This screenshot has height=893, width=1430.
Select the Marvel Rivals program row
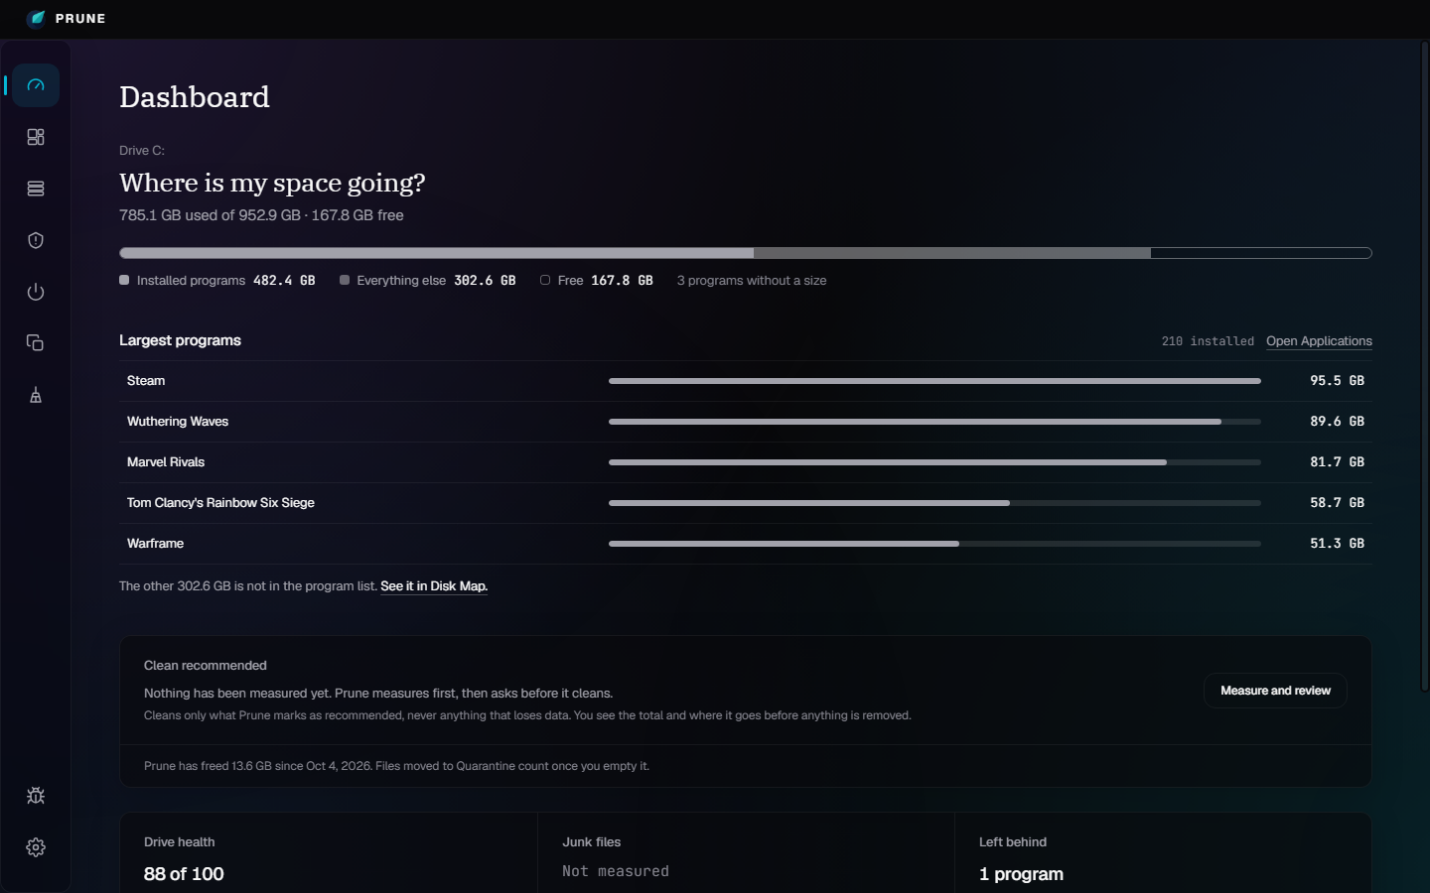[746, 462]
